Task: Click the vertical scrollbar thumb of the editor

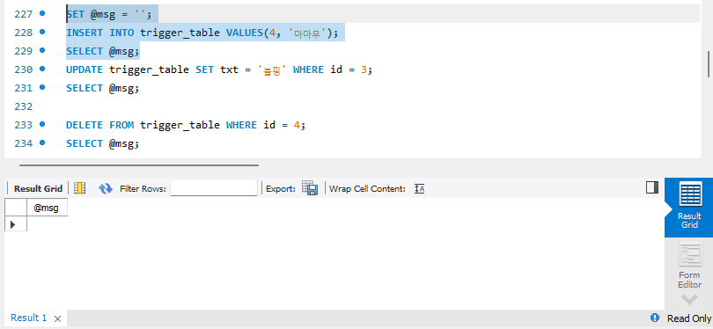Action: (x=709, y=64)
